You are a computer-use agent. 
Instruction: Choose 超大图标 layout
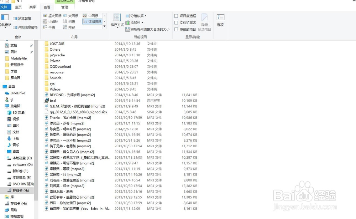[x=52, y=16]
